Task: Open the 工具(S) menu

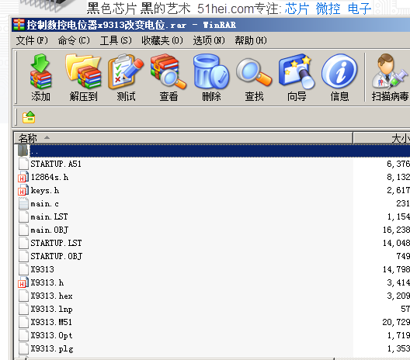Action: click(x=116, y=40)
